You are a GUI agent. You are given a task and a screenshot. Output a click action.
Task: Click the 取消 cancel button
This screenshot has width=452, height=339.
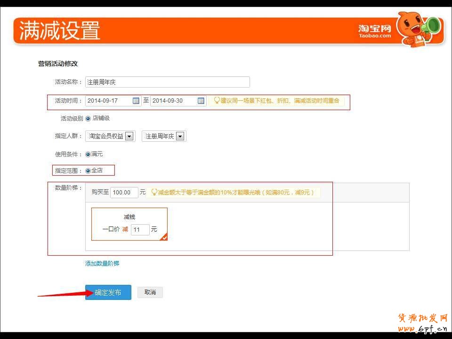(150, 292)
